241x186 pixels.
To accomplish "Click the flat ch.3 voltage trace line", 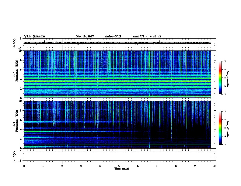I will pyautogui.click(x=117, y=156).
